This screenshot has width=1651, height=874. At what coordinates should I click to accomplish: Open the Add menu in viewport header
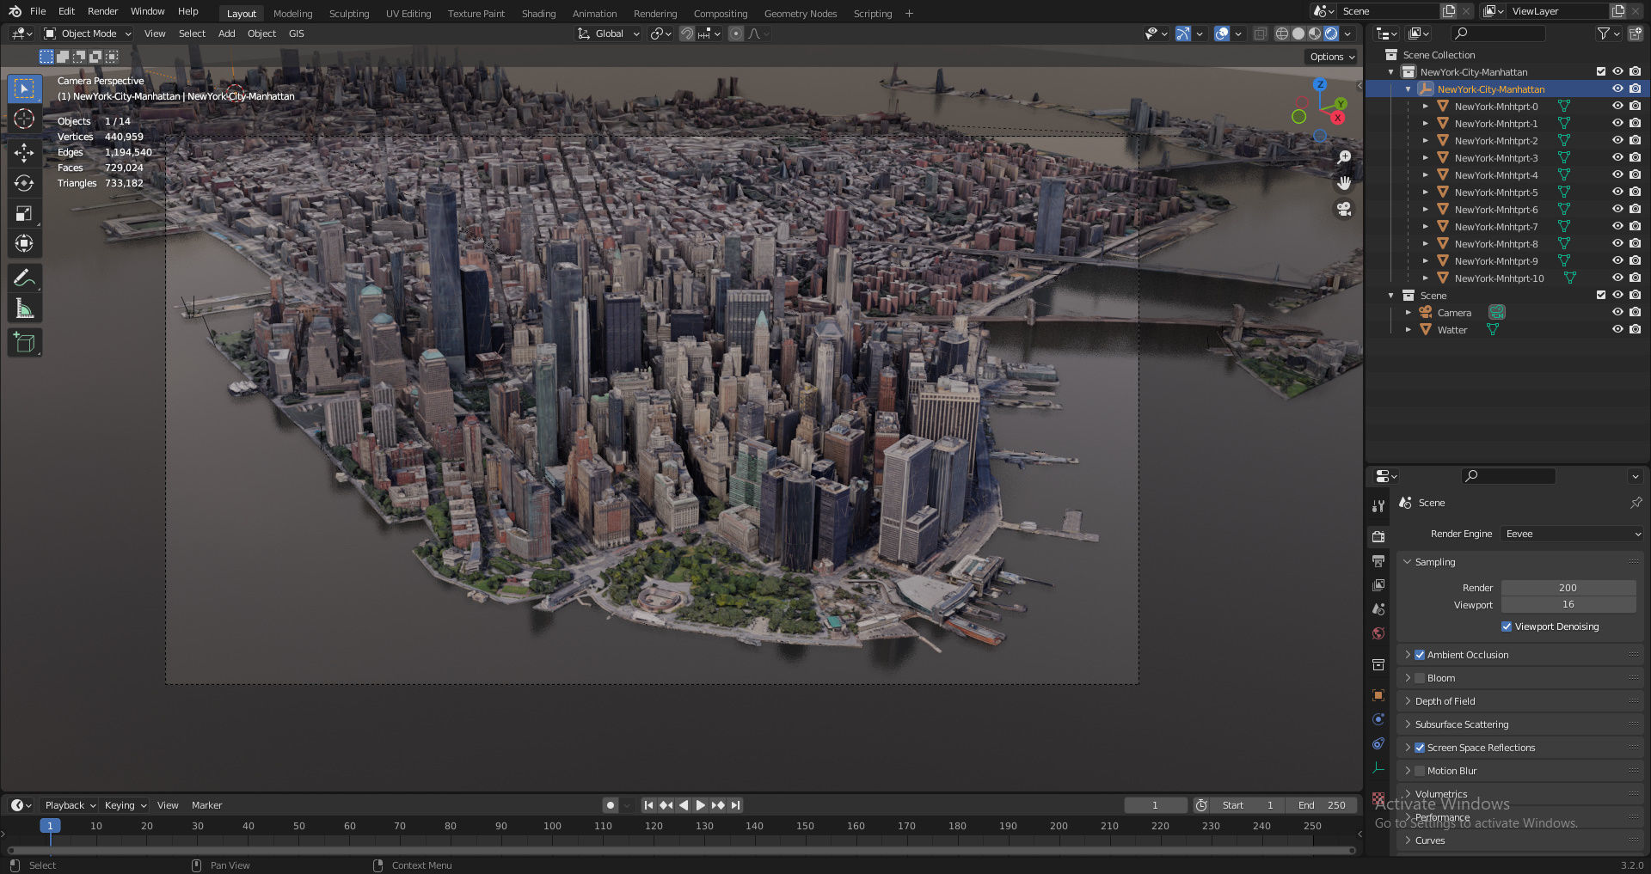tap(227, 34)
